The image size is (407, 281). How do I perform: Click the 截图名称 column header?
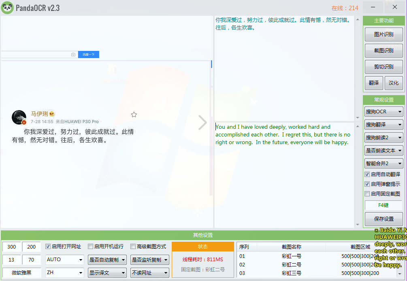point(291,247)
